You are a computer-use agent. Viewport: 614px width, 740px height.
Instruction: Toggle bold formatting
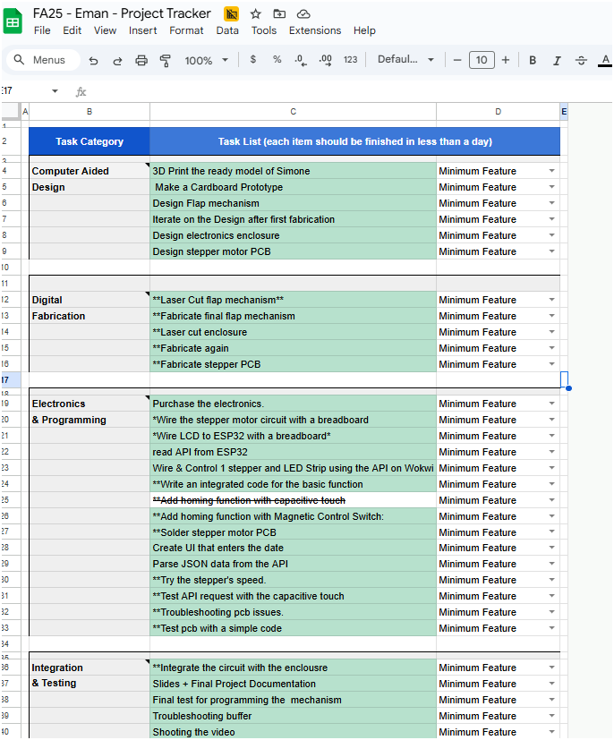(x=533, y=60)
